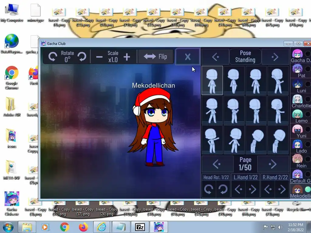Increase scale with the plus button

[127, 57]
